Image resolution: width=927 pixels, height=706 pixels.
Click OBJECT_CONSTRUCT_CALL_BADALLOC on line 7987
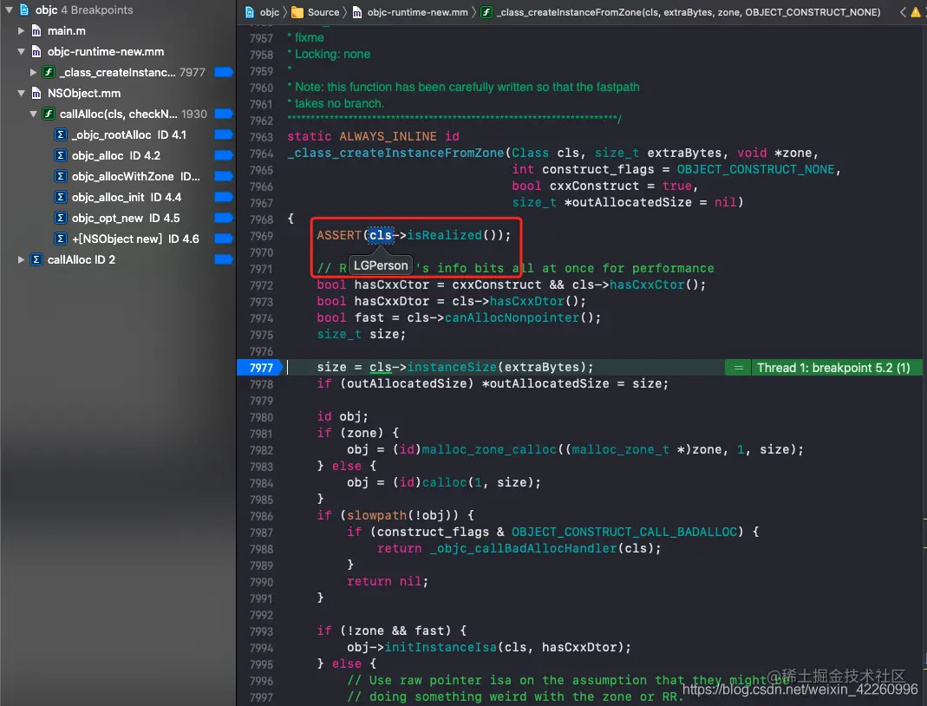624,532
